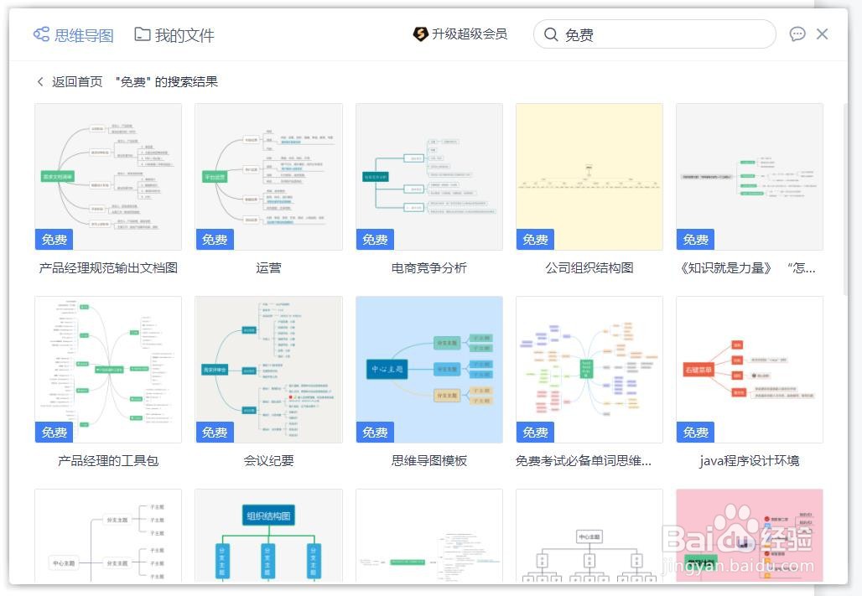Click 免费 badge on 公司组织结构图 card
Screen dimensions: 862x596
point(536,240)
